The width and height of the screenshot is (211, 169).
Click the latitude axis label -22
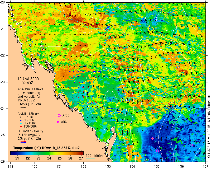tap(2, 55)
